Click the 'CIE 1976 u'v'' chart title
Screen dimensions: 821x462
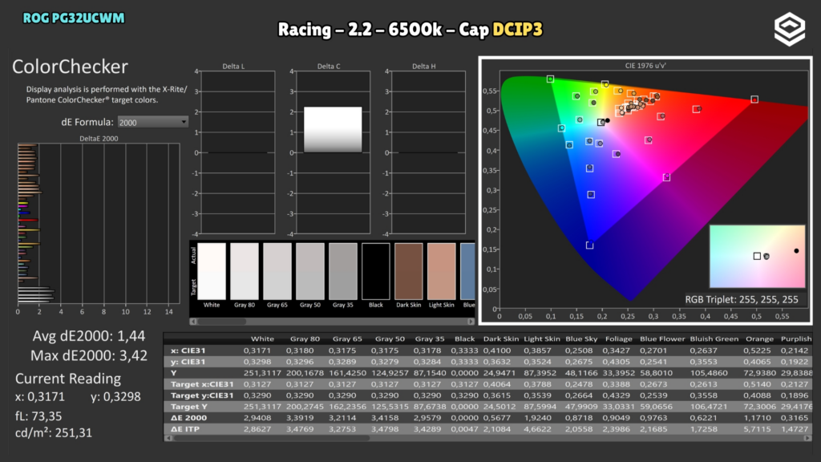tap(645, 66)
